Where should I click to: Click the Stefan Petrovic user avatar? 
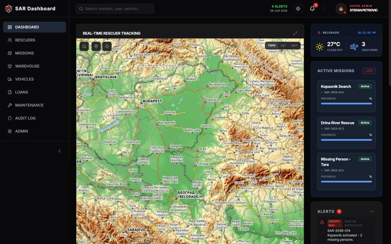(x=341, y=9)
